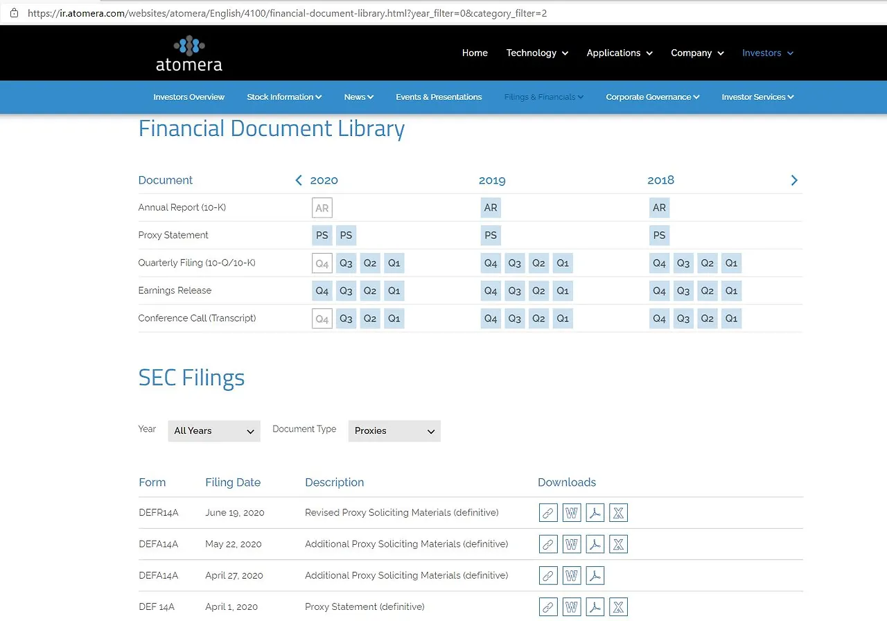Download PDF for April 1, 2020 filing

point(595,607)
